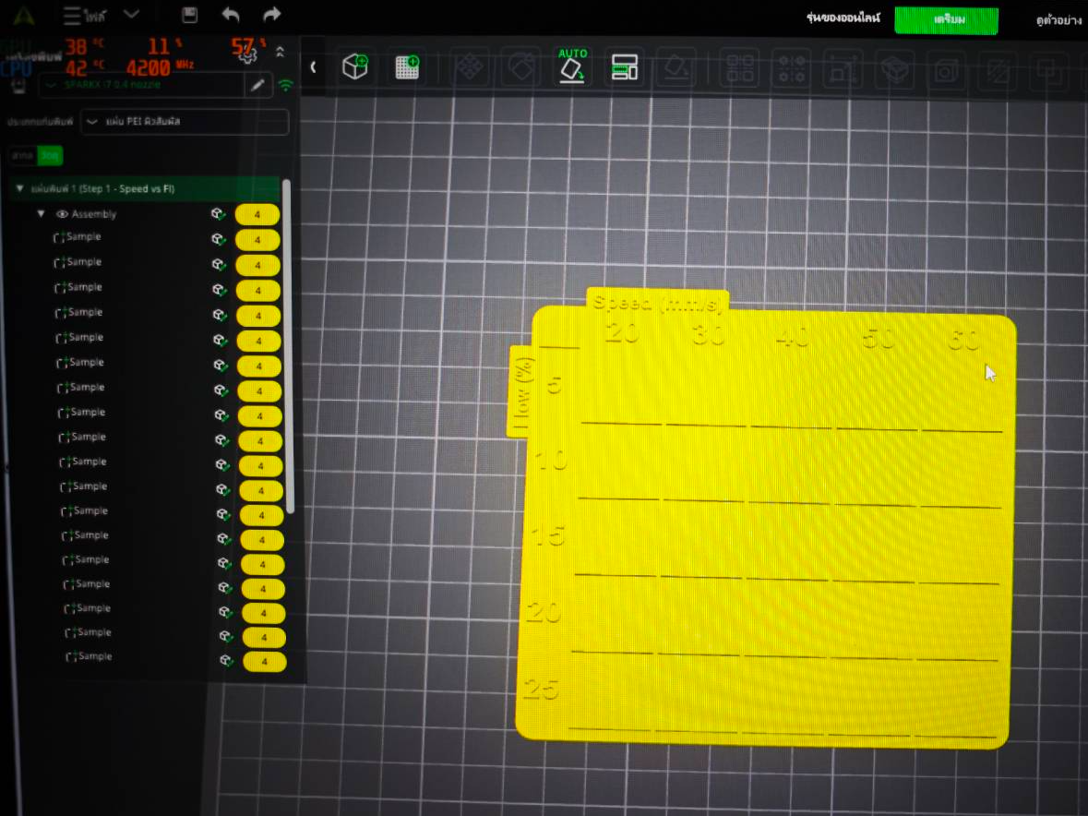This screenshot has height=816, width=1088.
Task: Collapse the Step 1 - Speed vs Fl plate
Action: [x=19, y=188]
